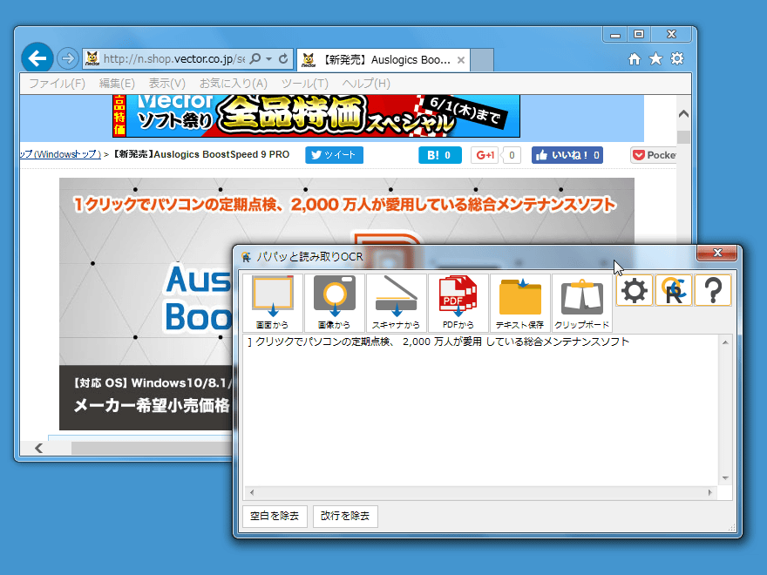Save text with テキスト保存 folder icon
The image size is (767, 575).
[x=520, y=302]
